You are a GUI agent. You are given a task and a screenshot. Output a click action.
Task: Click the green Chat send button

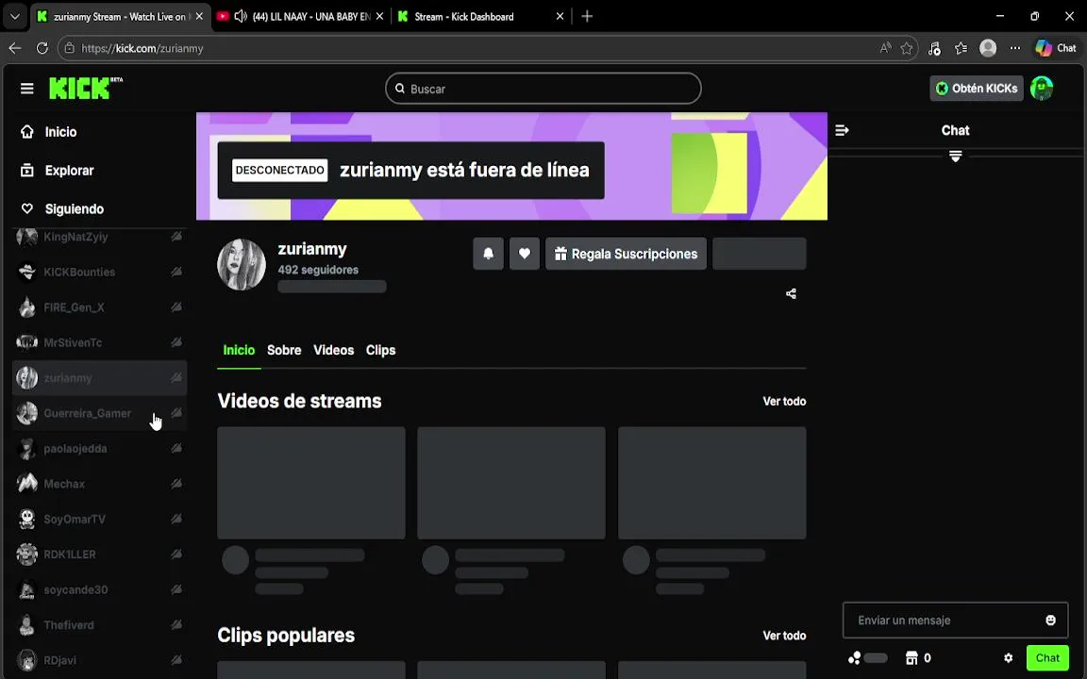[x=1047, y=658]
